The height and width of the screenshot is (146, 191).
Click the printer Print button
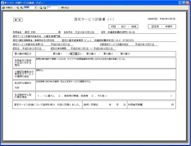coord(8,8)
